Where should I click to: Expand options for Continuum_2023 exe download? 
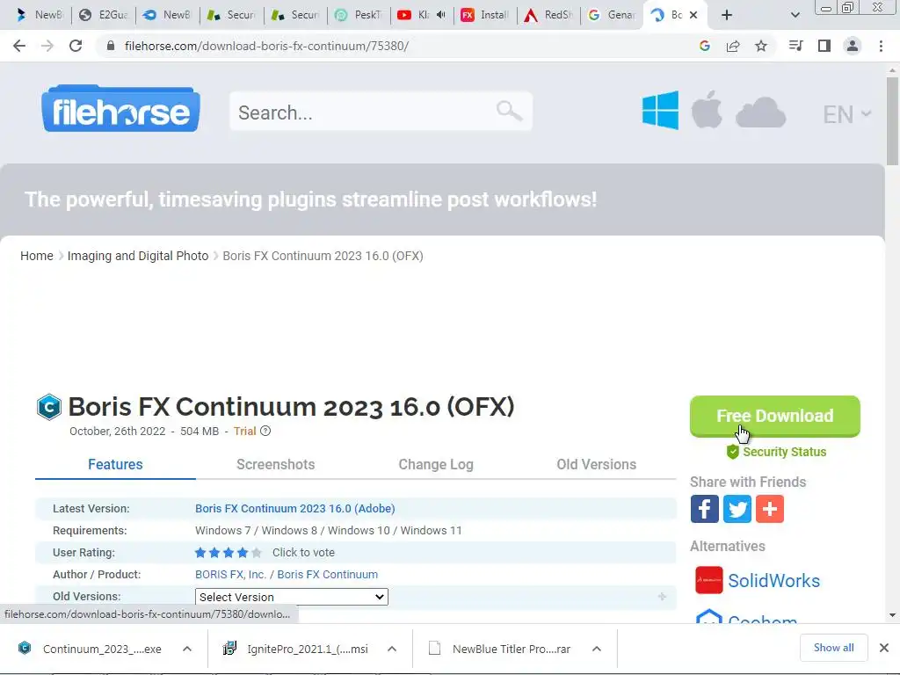tap(187, 649)
